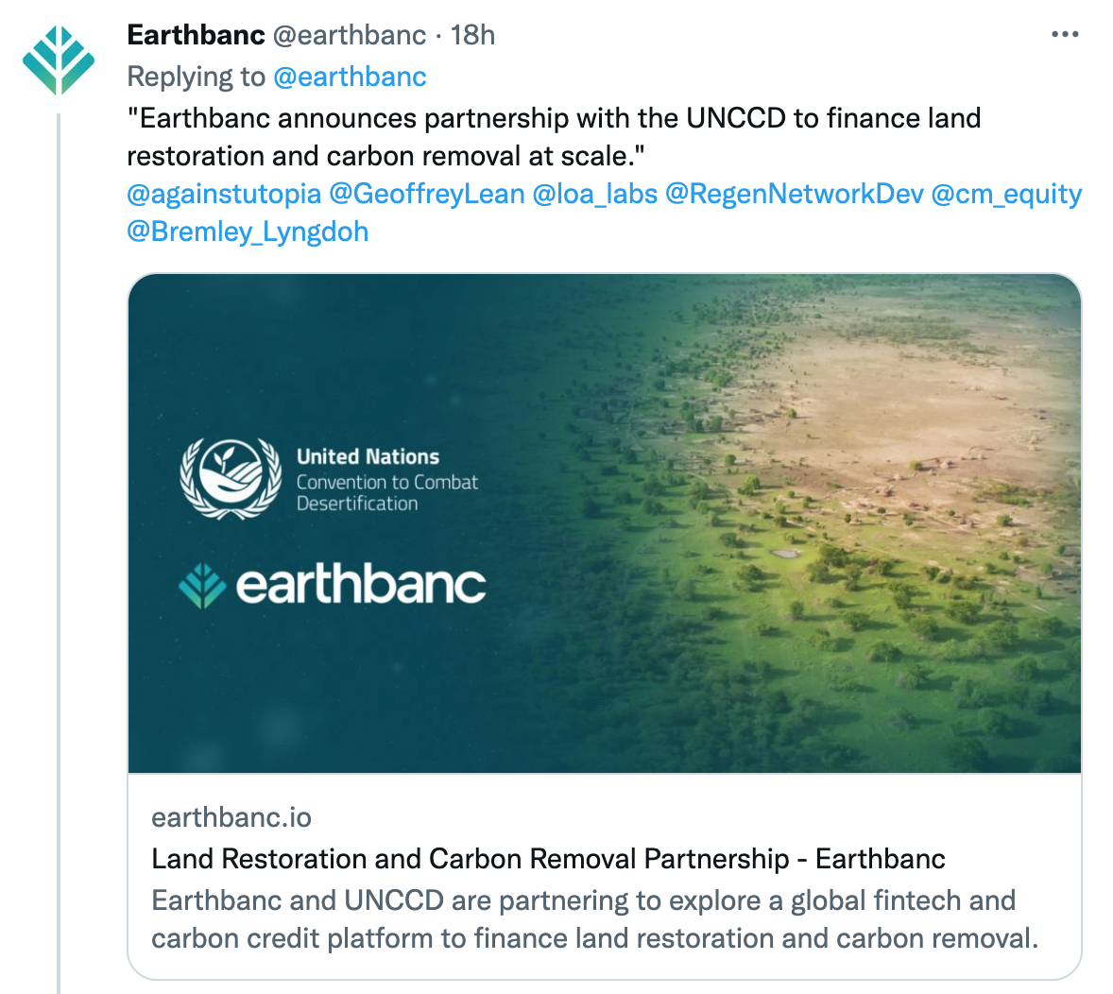Open the @RegenNetworkDev mention
The image size is (1113, 994).
pos(795,194)
